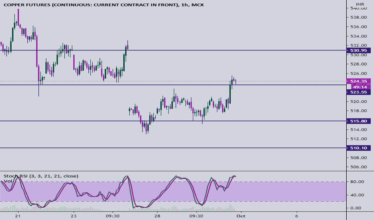The height and width of the screenshot is (220, 374).
Task: Click the 0.00 Stoch RSI axis label
Action: point(356,208)
